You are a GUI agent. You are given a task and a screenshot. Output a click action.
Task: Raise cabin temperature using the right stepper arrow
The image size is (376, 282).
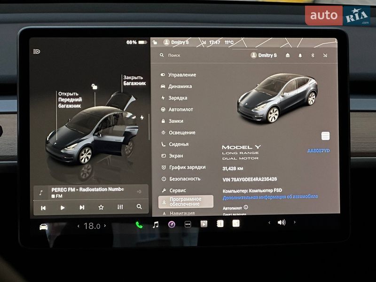104,225
